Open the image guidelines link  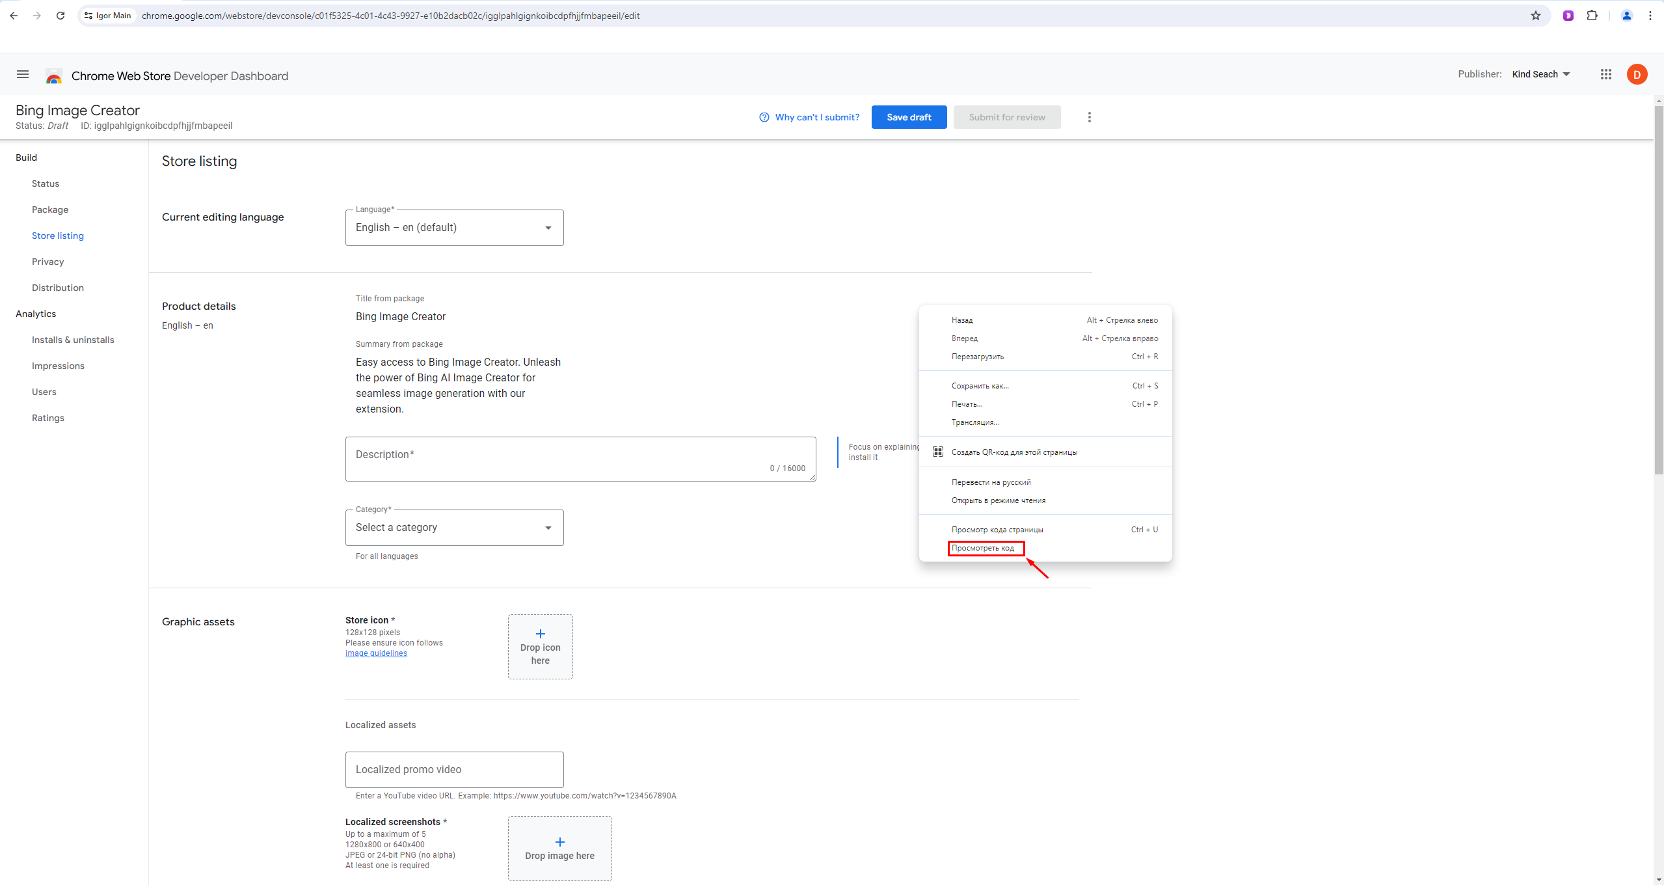click(376, 653)
